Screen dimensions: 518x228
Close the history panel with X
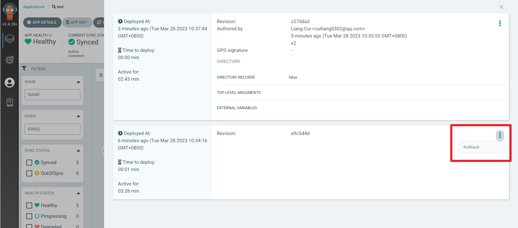tap(501, 7)
